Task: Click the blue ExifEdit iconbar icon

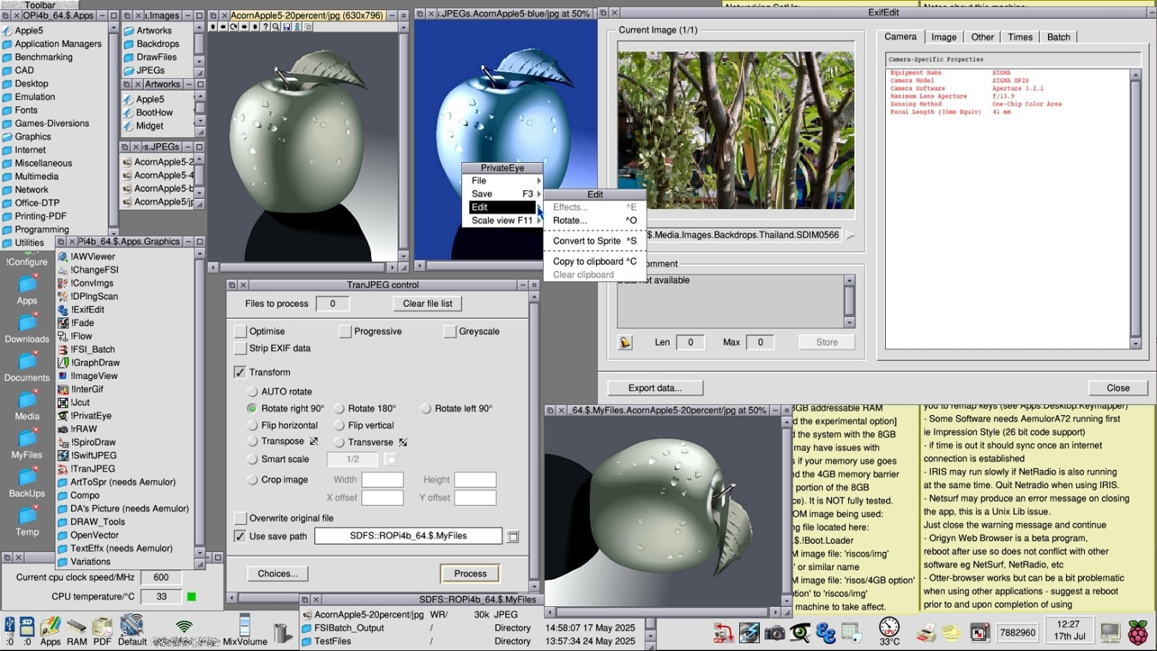Action: [826, 633]
